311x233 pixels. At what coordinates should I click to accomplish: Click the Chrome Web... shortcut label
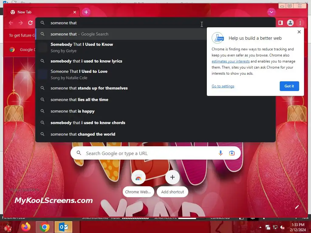138,192
